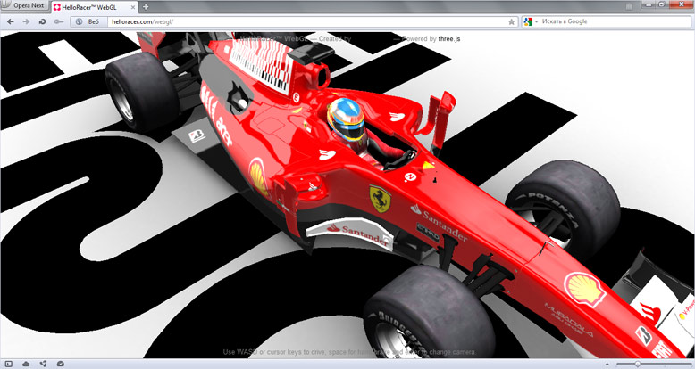Viewport: 695px width, 369px height.
Task: Expand the Google search engine dropdown
Action: pyautogui.click(x=531, y=21)
